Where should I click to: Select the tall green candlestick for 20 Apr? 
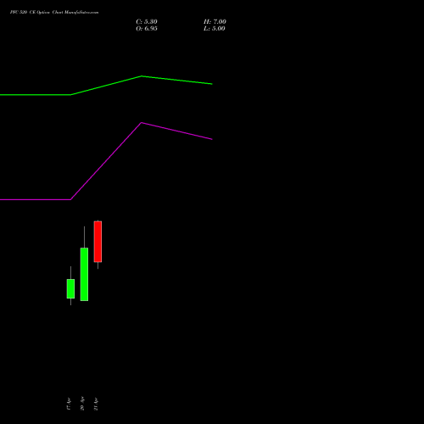point(84,274)
